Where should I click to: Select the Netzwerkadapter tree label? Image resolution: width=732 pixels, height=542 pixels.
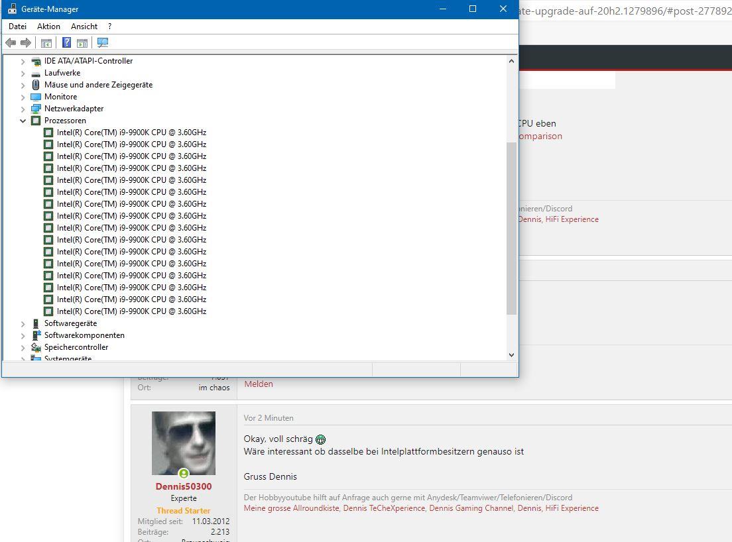point(74,109)
